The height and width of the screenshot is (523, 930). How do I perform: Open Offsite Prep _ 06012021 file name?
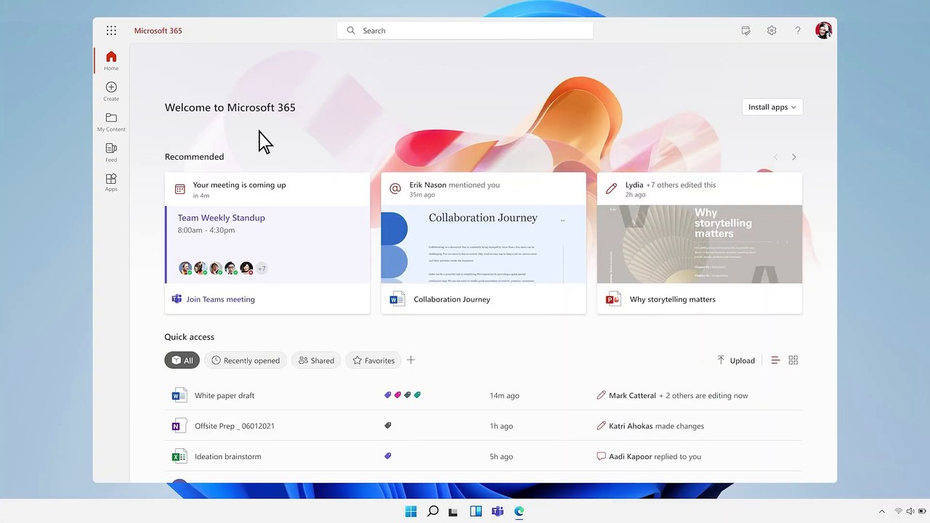(x=235, y=426)
